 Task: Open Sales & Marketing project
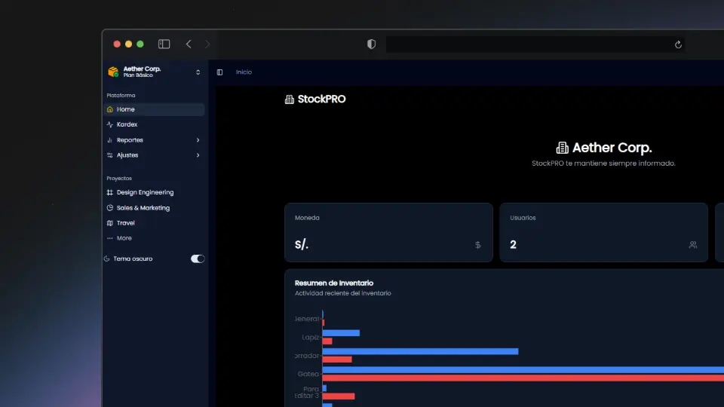155,208
